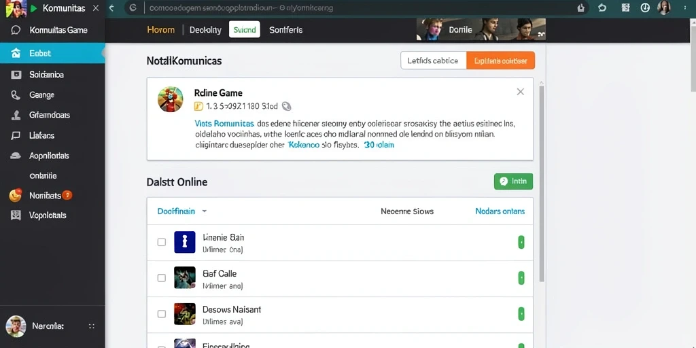Viewport: 696px width, 348px height.
Task: Open Nomibats notifications emoji icon
Action: pos(16,195)
